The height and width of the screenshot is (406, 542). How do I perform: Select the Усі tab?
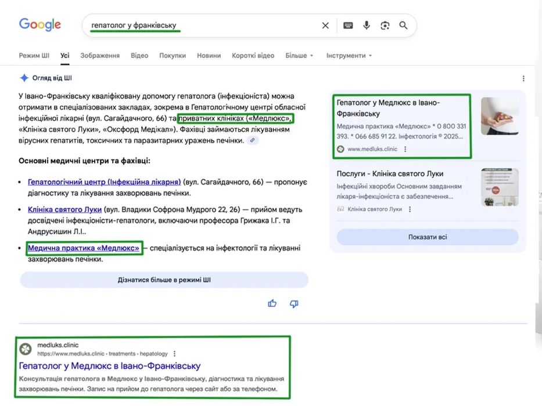[65, 56]
